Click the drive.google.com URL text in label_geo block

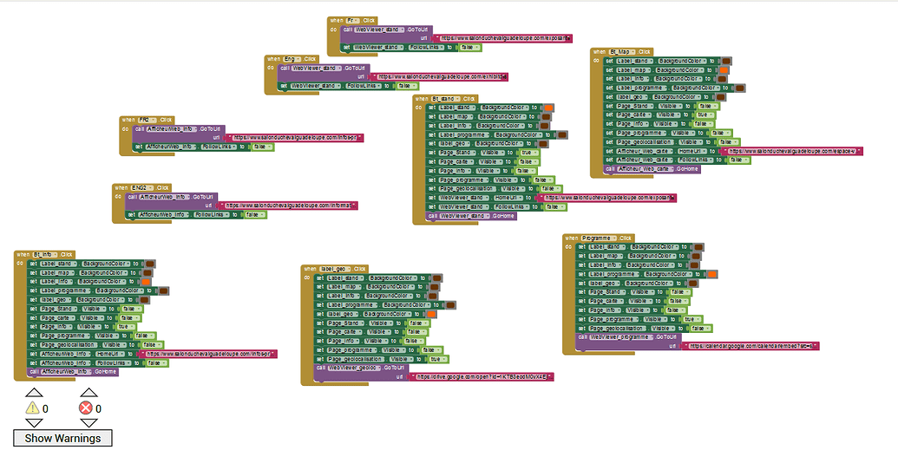(483, 377)
